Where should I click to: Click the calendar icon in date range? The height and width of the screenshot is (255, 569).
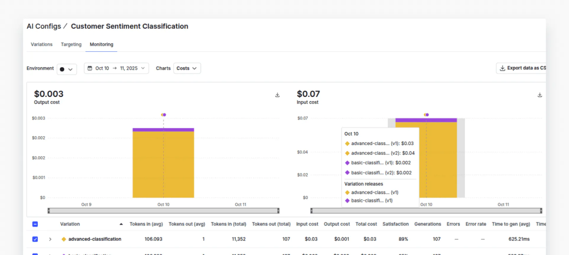pyautogui.click(x=90, y=68)
